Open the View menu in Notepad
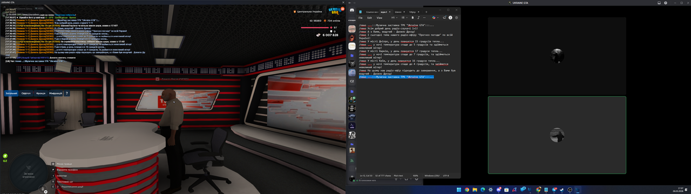Viewport: 691px width, 194px height. [x=380, y=18]
